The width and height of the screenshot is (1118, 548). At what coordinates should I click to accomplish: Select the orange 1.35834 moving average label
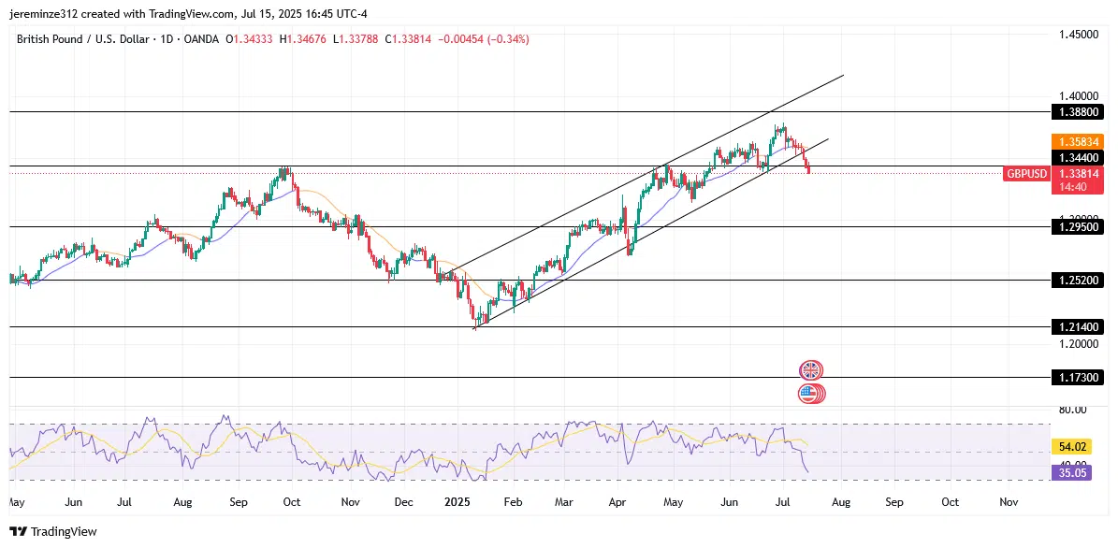(1077, 141)
